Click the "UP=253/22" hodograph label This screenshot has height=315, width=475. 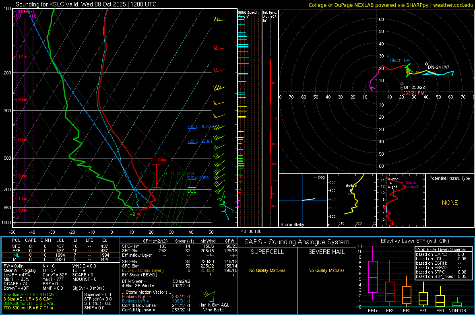coord(414,87)
